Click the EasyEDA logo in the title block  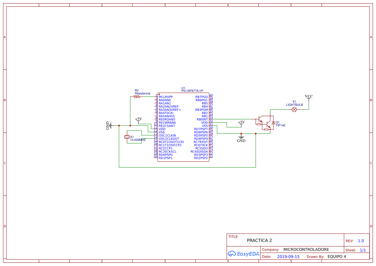pyautogui.click(x=243, y=254)
